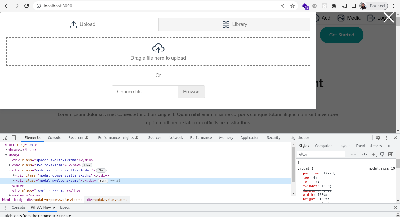Click the flex badge on nav element

87,165
